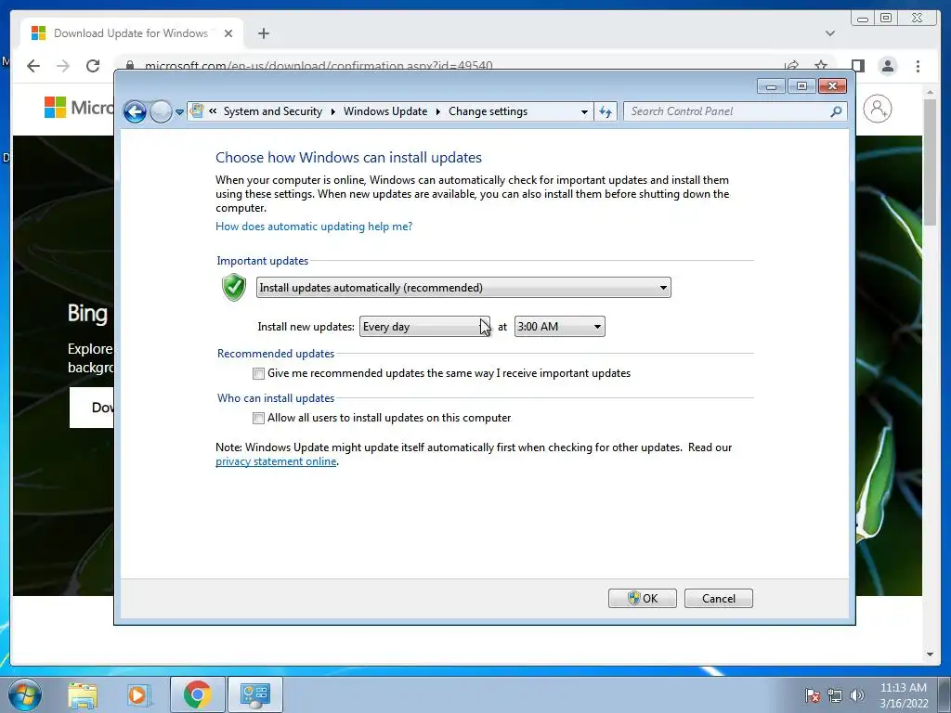Open Chrome three-dot menu

(x=918, y=66)
